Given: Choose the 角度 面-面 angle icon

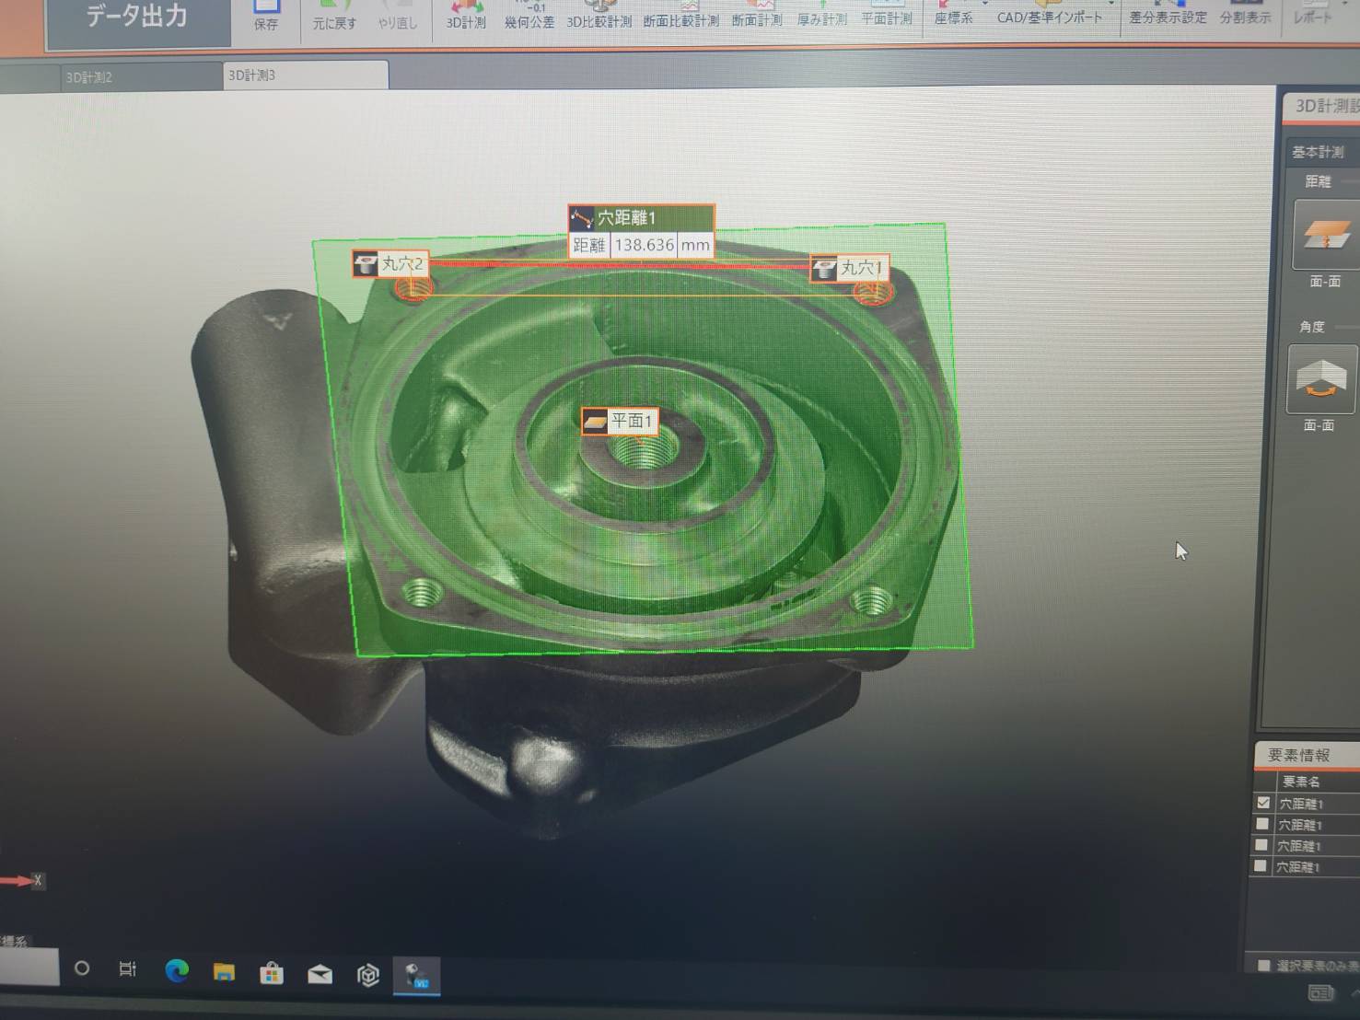Looking at the screenshot, I should (x=1320, y=378).
